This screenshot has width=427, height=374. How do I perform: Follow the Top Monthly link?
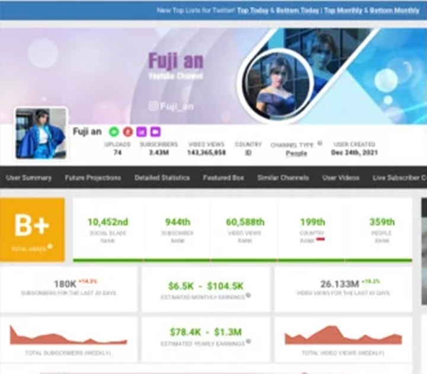tap(343, 11)
